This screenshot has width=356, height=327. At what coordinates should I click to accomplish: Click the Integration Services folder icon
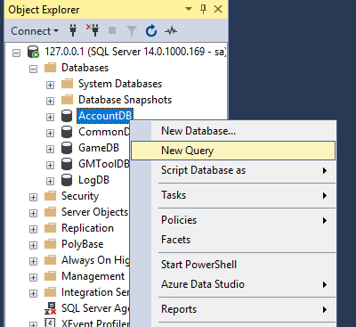coord(50,292)
